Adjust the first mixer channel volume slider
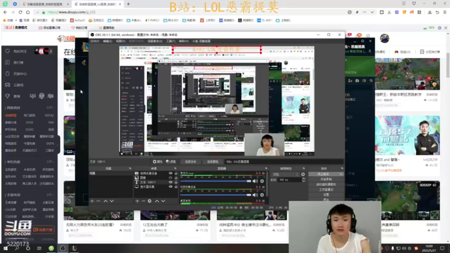 (216, 181)
